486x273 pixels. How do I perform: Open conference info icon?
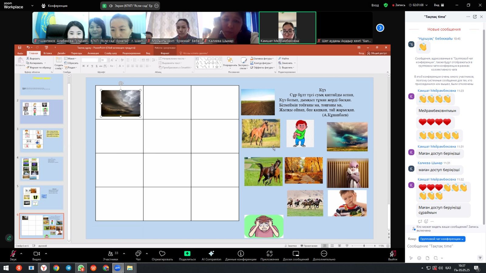(241, 254)
